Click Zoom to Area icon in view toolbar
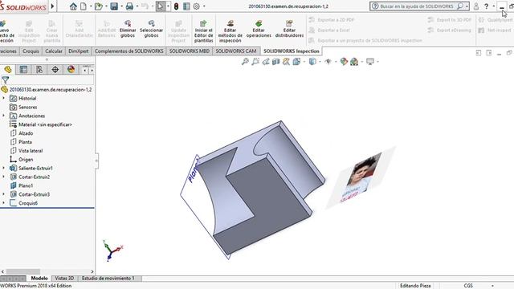The image size is (514, 289). 255,61
